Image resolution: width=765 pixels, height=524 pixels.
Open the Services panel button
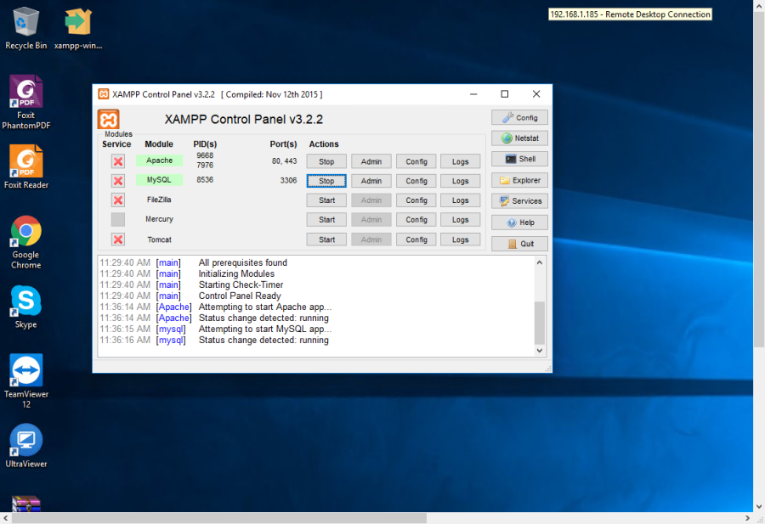click(519, 201)
